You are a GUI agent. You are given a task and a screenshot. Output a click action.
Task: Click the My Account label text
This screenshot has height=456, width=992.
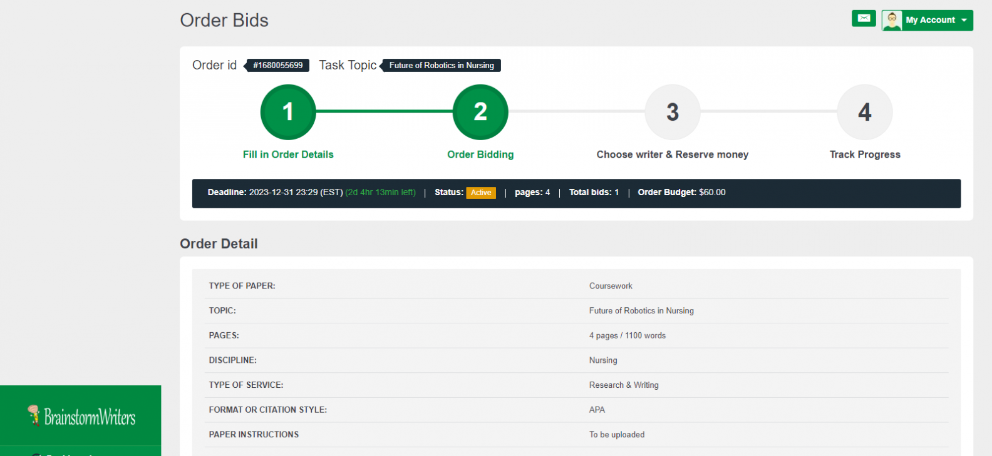tap(930, 20)
